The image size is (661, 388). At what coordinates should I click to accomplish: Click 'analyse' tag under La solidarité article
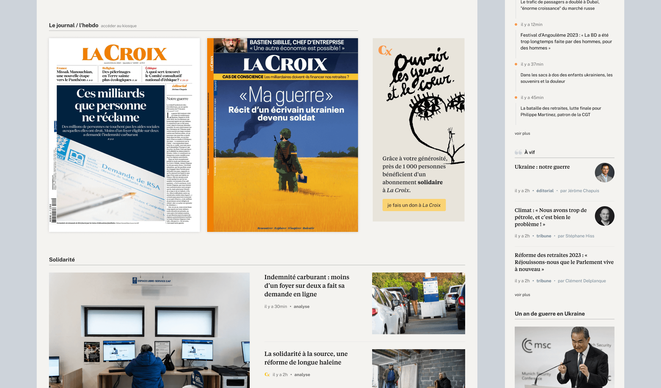pos(302,375)
